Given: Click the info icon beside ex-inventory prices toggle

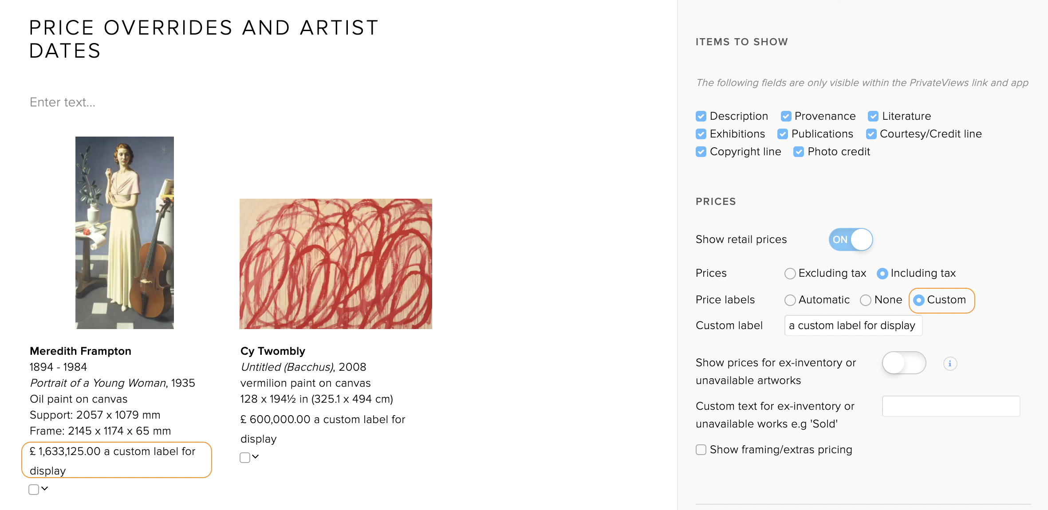Looking at the screenshot, I should 950,364.
